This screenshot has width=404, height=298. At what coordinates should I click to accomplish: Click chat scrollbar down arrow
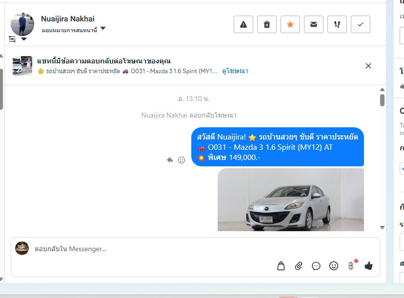382,227
